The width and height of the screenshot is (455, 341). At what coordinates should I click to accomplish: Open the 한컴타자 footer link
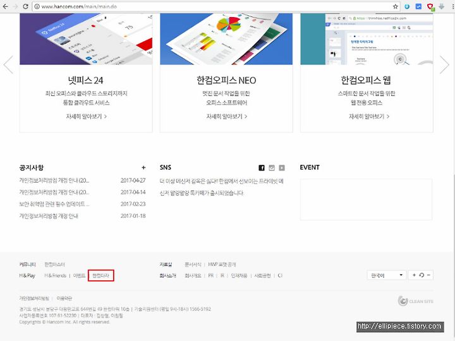click(100, 275)
